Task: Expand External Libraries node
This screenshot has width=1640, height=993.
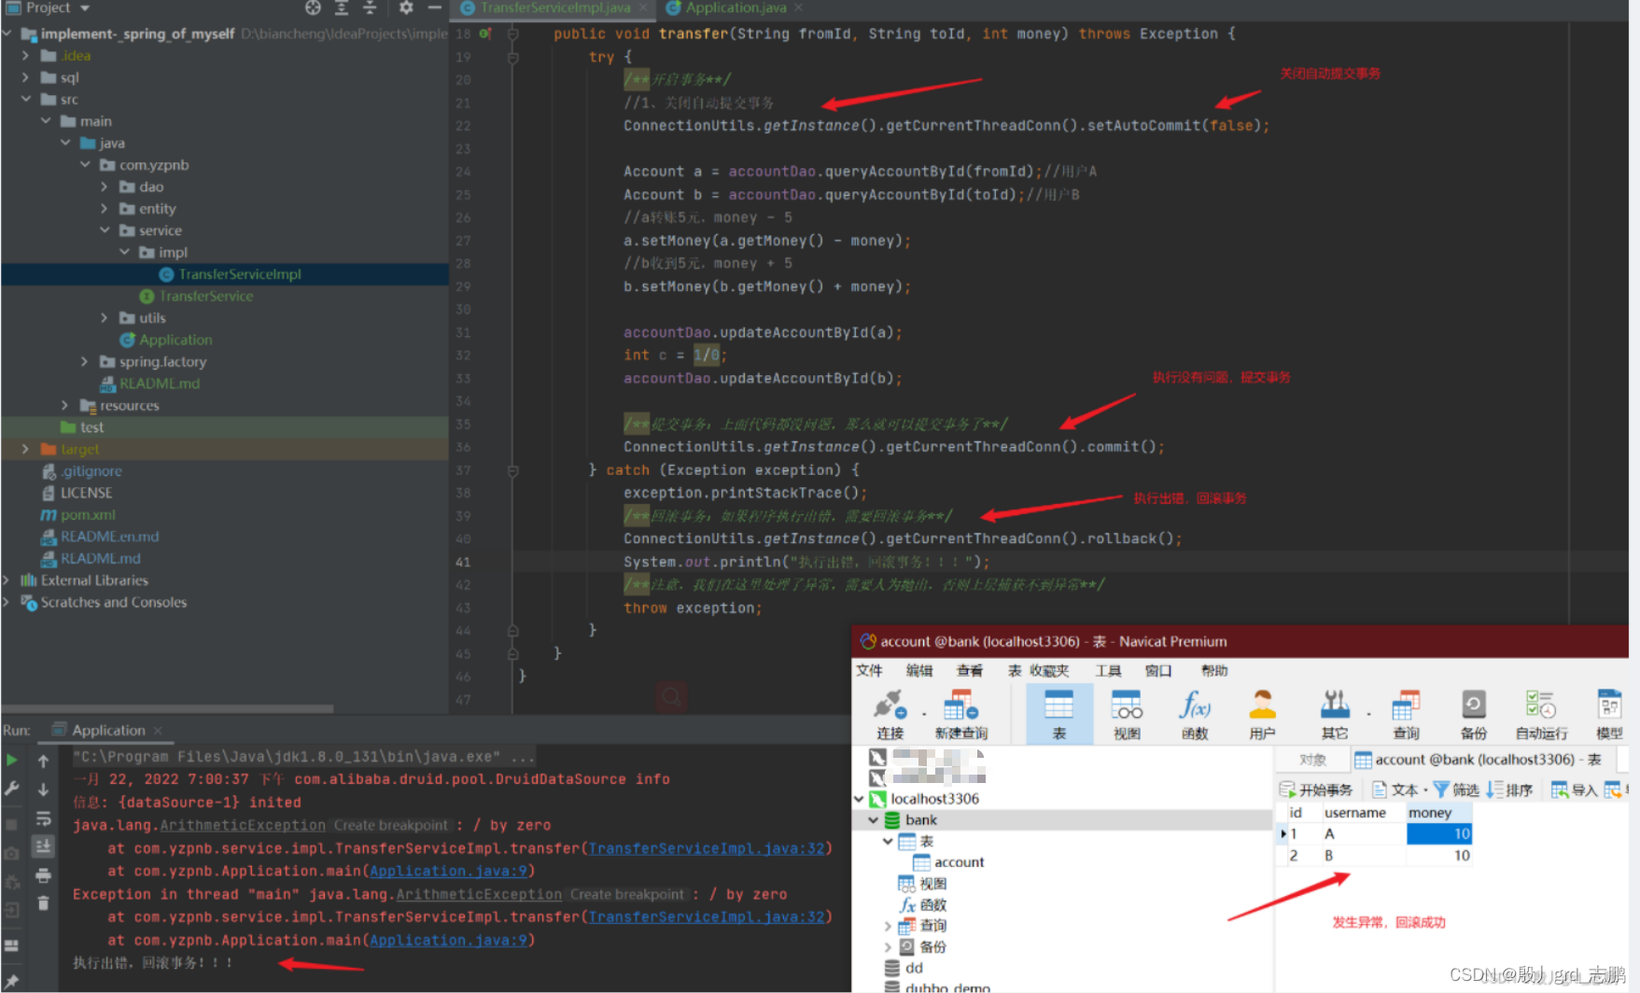Action: coord(7,580)
